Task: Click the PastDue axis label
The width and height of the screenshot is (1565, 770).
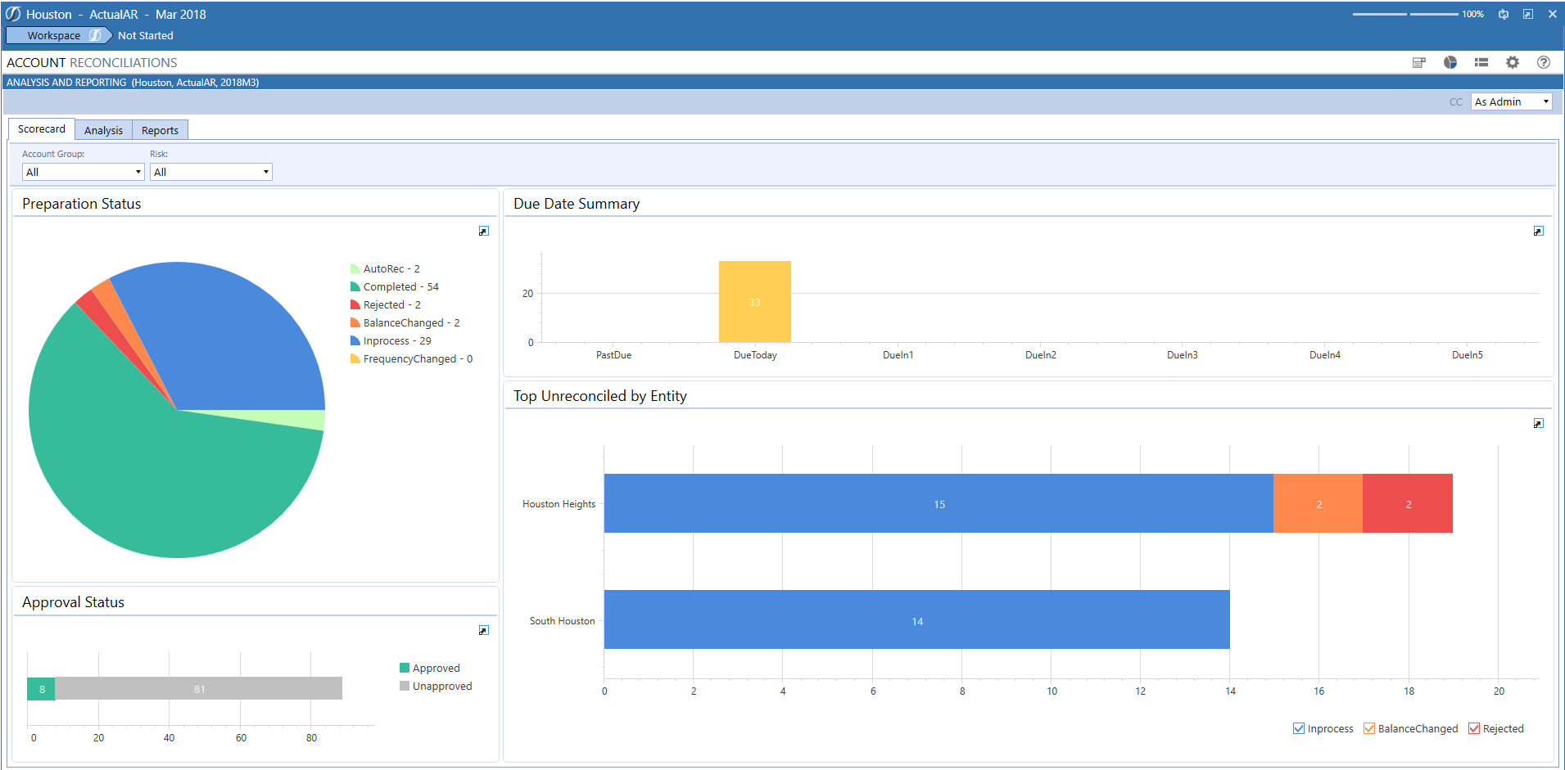Action: pyautogui.click(x=613, y=355)
